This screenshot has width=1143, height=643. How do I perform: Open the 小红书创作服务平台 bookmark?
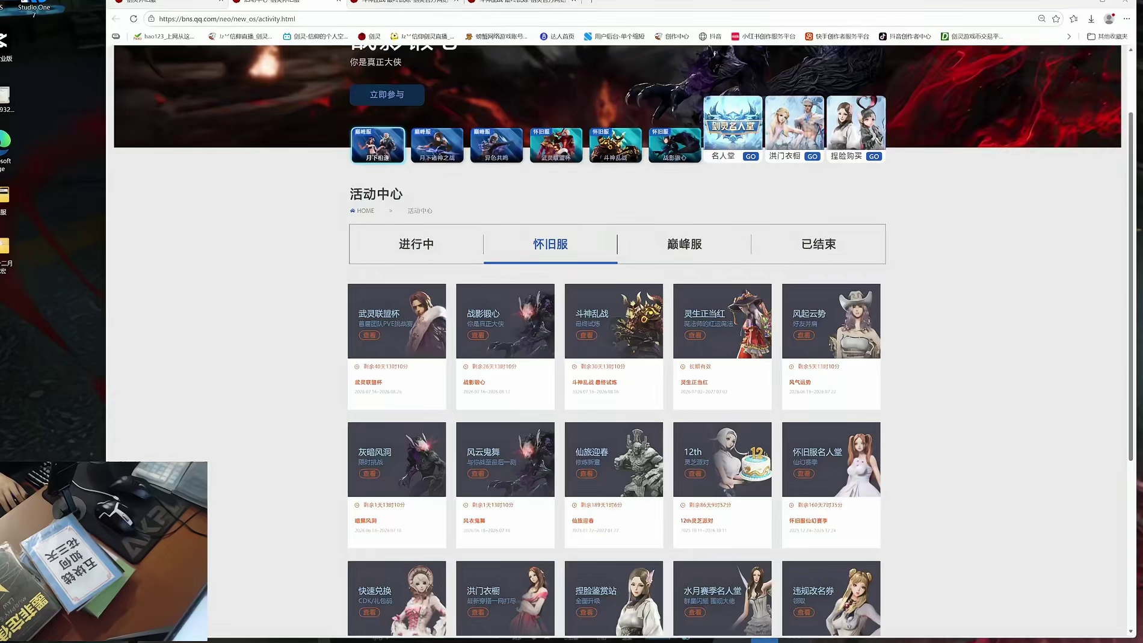click(763, 36)
